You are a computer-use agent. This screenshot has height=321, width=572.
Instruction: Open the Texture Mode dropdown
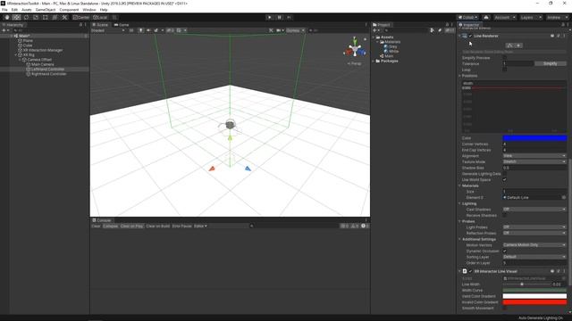(534, 161)
